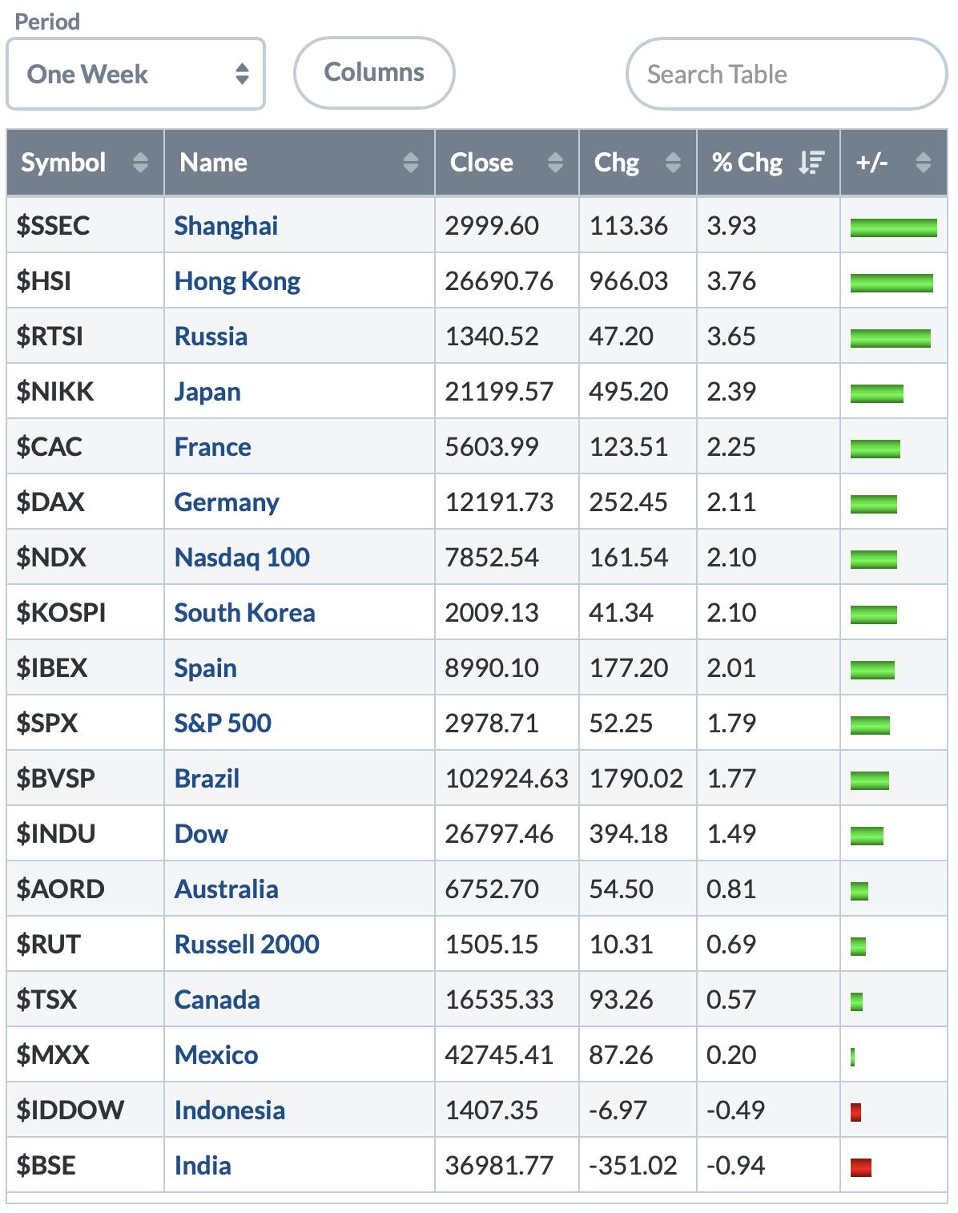Select the Russell 2000 link
Image resolution: width=958 pixels, height=1213 pixels.
(247, 945)
